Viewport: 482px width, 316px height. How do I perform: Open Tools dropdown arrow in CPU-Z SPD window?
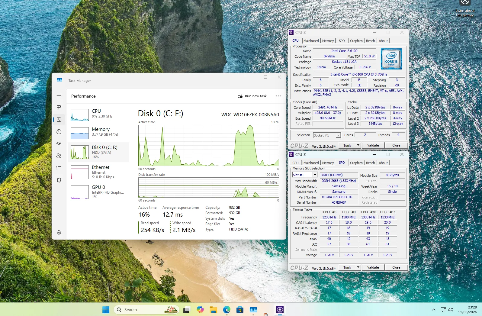tap(358, 267)
